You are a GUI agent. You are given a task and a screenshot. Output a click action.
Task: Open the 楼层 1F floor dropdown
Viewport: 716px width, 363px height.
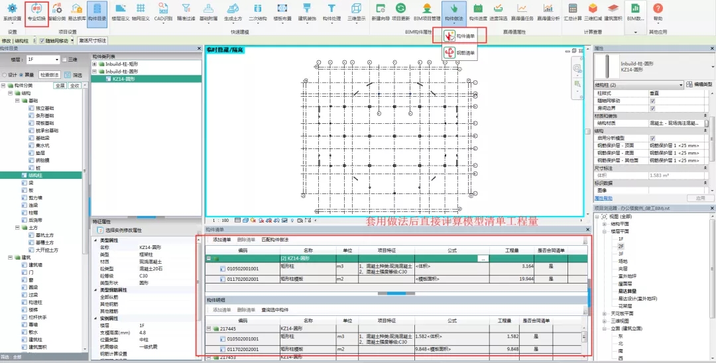tap(43, 60)
